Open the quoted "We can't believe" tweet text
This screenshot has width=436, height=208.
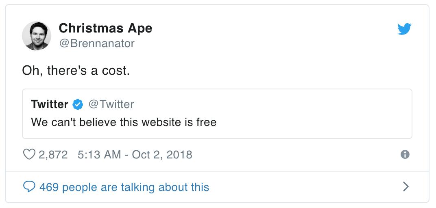124,122
